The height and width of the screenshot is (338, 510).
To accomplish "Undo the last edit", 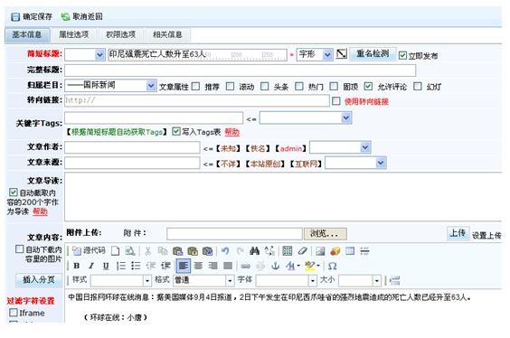I will pyautogui.click(x=225, y=251).
